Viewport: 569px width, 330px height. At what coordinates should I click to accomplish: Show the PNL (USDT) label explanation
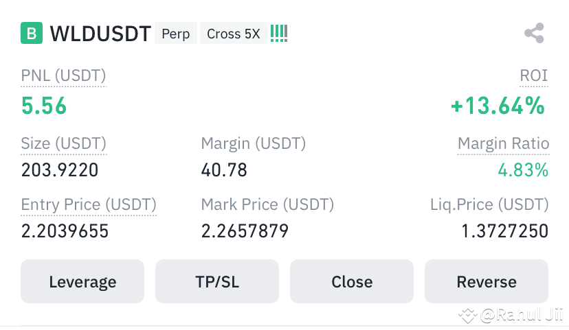pyautogui.click(x=63, y=75)
